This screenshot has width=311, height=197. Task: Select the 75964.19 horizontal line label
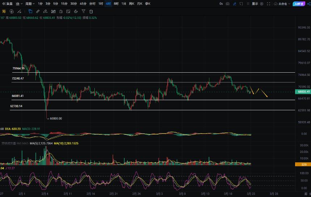[18, 68]
